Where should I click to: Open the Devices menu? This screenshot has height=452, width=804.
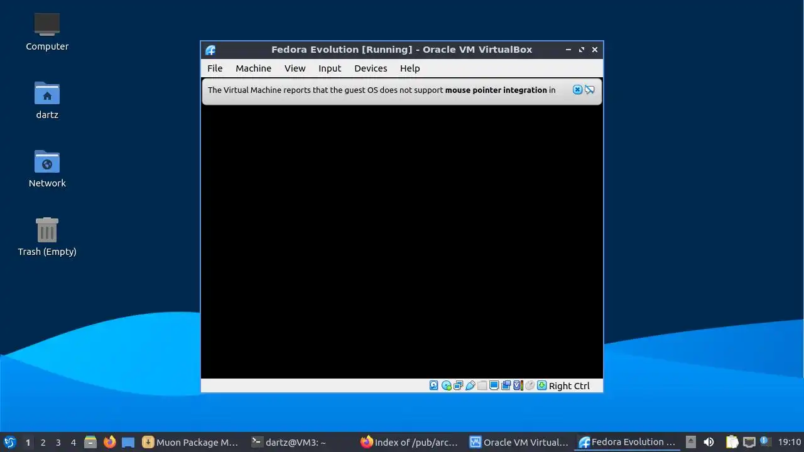click(371, 68)
